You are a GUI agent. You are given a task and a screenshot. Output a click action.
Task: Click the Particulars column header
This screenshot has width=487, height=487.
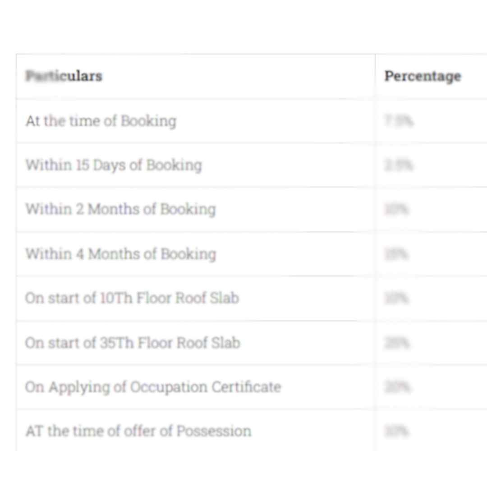[x=64, y=76]
